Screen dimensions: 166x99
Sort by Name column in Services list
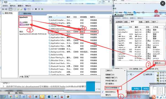[57, 17]
